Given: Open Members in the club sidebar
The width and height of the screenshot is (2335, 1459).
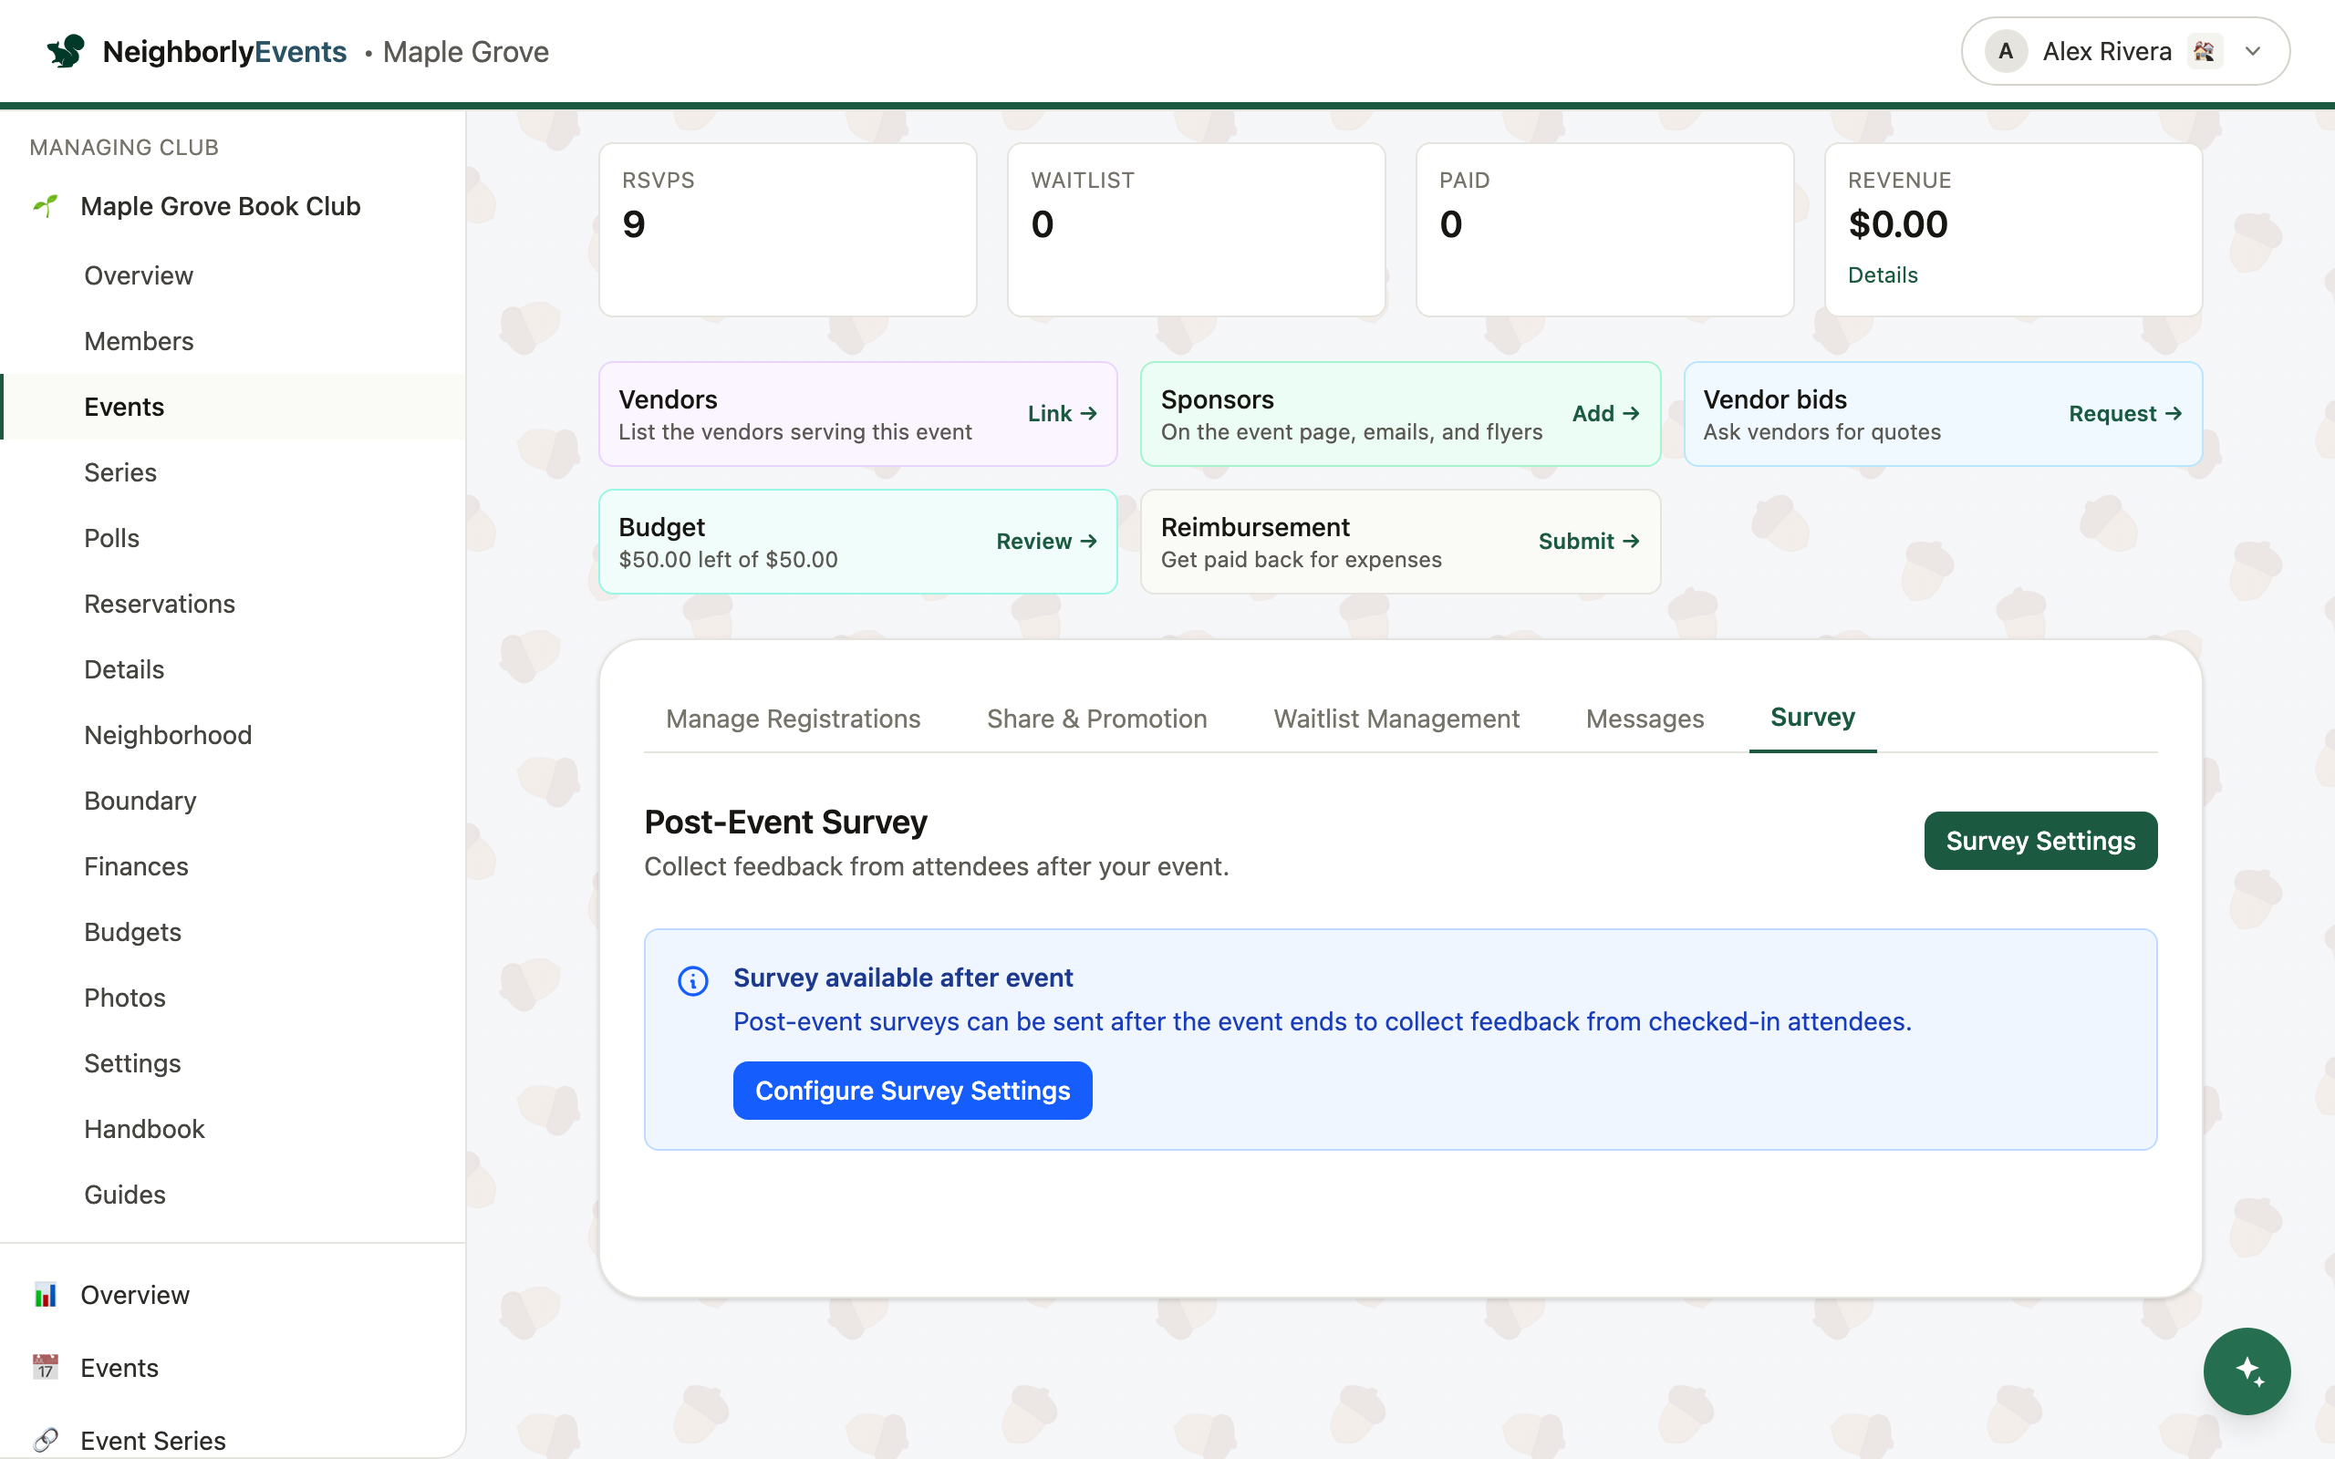Looking at the screenshot, I should coord(233,342).
